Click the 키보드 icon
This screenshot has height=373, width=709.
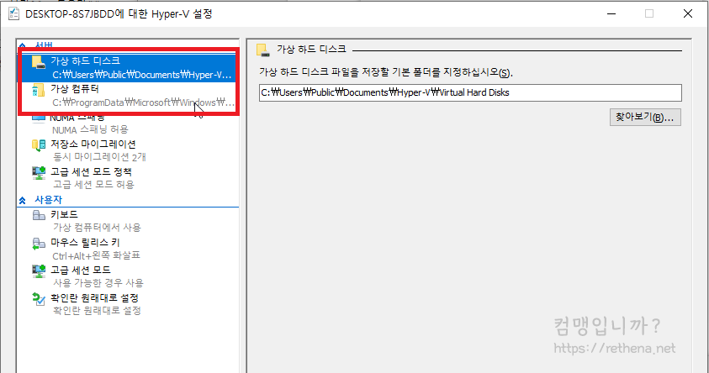(39, 215)
